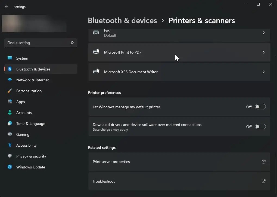Click external link icon for Troubleshoot
The height and width of the screenshot is (197, 277).
264,181
